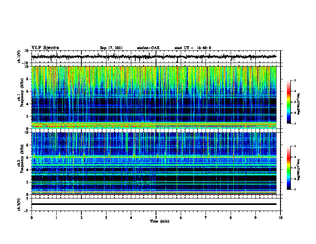Click time axis tick label 8
The height and width of the screenshot is (244, 316).
click(x=231, y=218)
